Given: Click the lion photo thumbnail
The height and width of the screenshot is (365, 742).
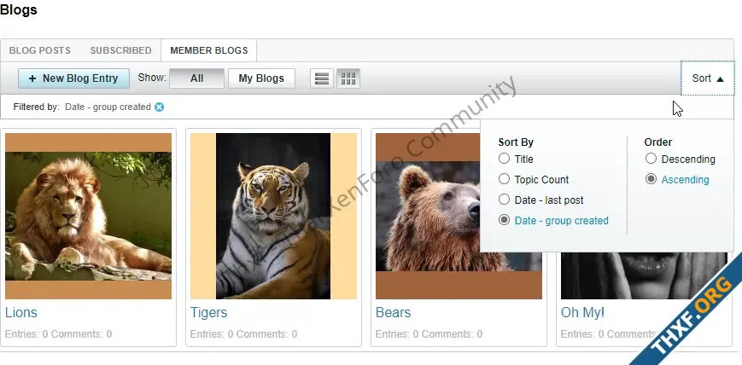Looking at the screenshot, I should pyautogui.click(x=89, y=216).
